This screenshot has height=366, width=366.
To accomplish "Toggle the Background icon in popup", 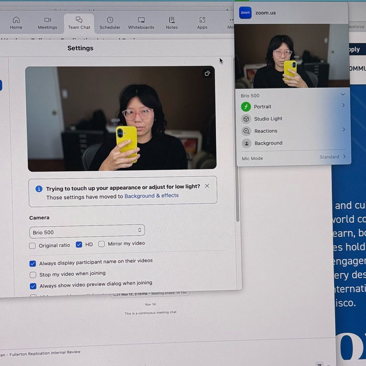I will [x=246, y=143].
